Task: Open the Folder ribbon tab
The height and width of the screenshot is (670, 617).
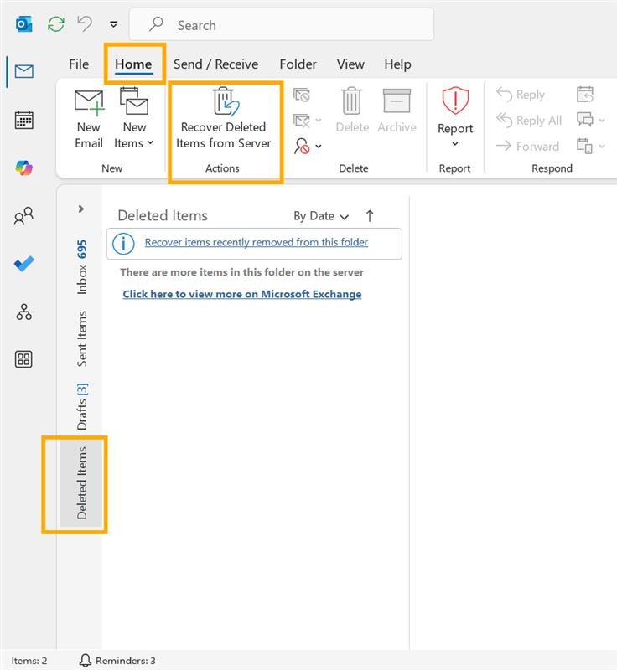Action: coord(298,64)
